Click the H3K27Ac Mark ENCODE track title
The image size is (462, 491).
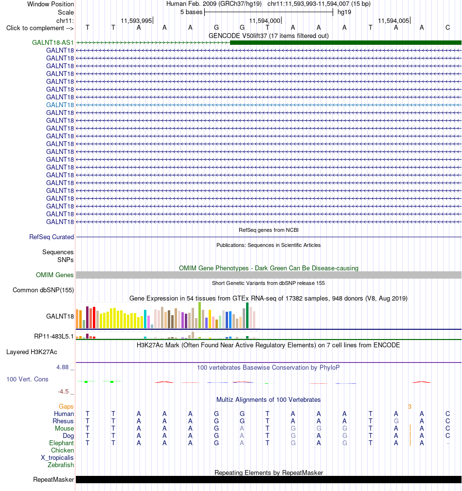coord(268,345)
